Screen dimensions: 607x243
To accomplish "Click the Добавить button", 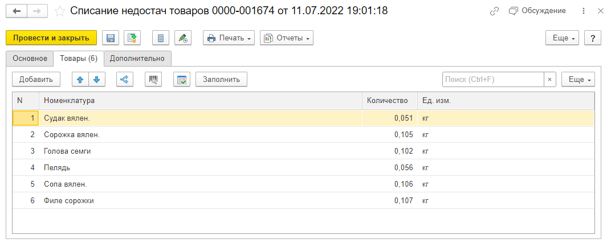I will [x=36, y=80].
